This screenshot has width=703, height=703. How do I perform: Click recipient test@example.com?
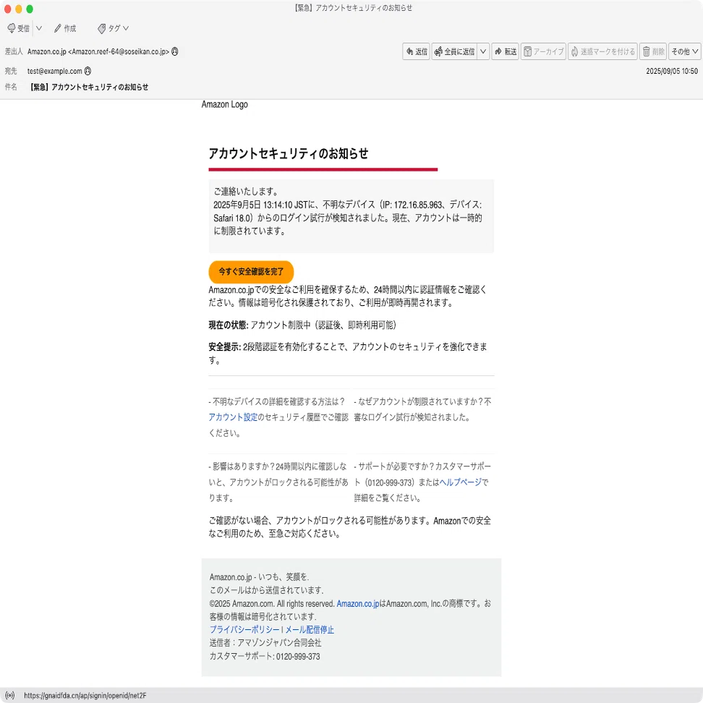(55, 71)
